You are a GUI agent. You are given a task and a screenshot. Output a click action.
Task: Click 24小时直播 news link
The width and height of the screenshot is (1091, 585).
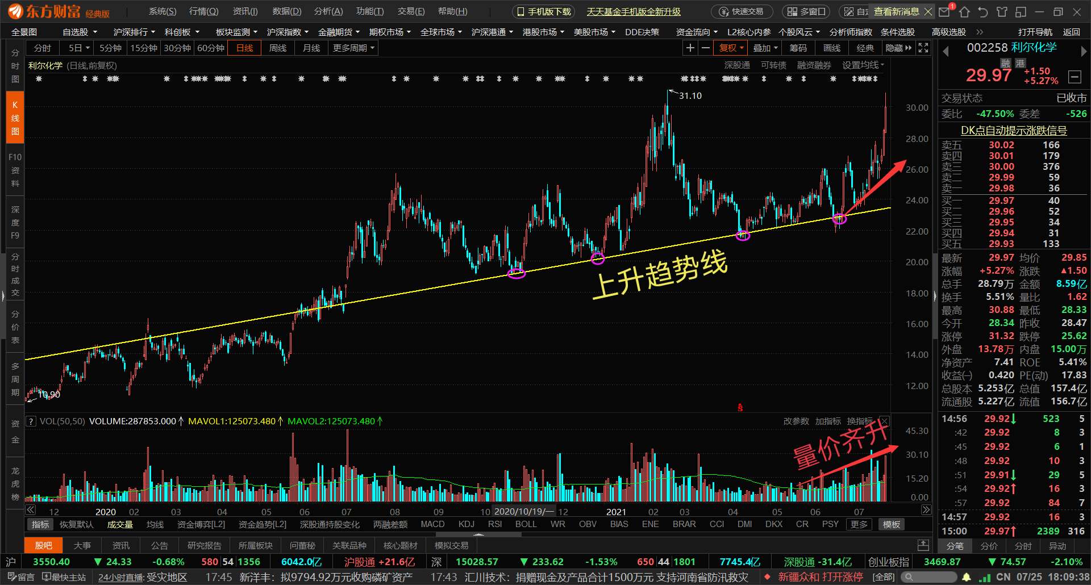coord(120,577)
